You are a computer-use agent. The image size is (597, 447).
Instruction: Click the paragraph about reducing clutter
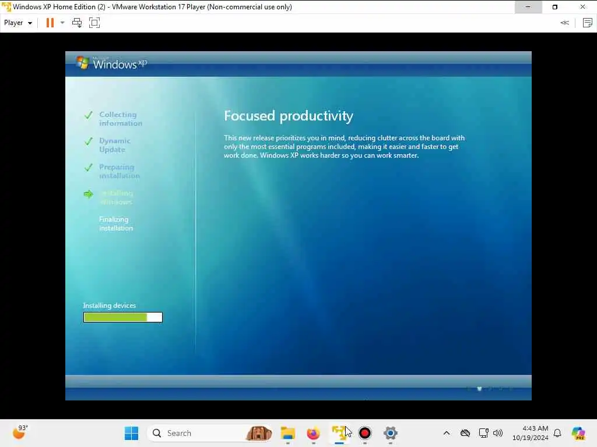pyautogui.click(x=344, y=147)
